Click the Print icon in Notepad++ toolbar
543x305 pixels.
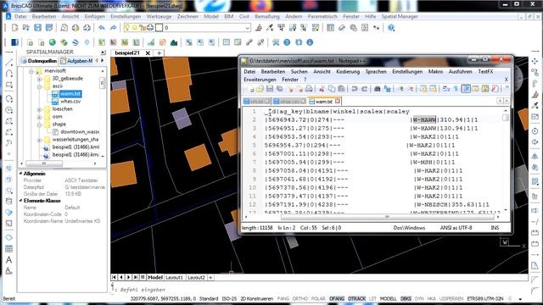(309, 89)
